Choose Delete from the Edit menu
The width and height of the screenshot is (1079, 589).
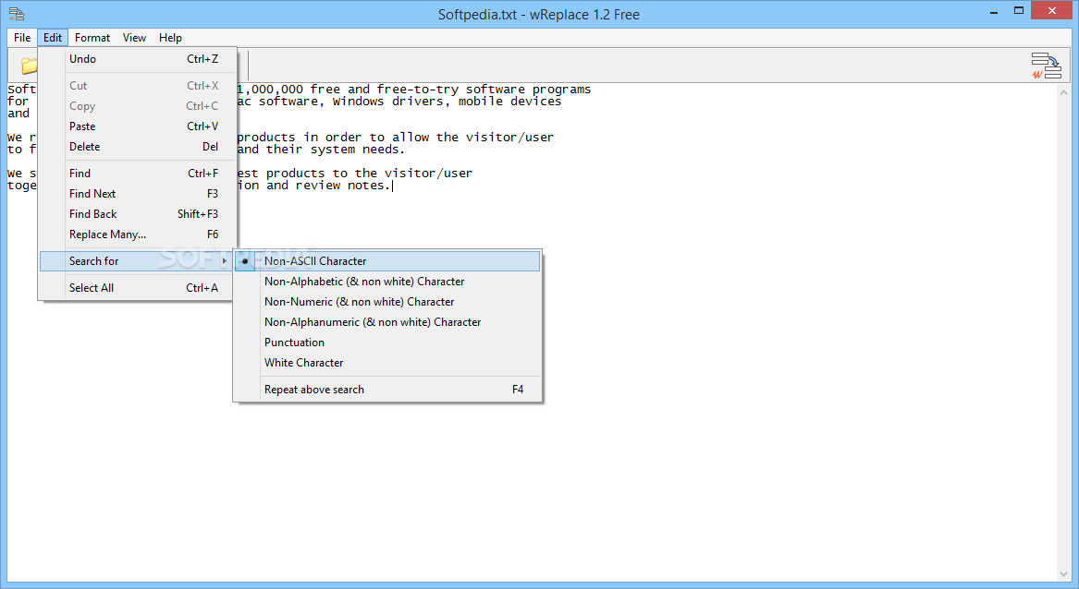[138, 147]
